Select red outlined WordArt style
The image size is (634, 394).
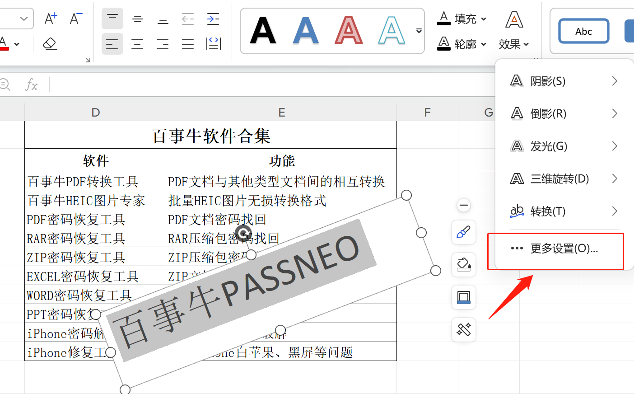(x=349, y=31)
